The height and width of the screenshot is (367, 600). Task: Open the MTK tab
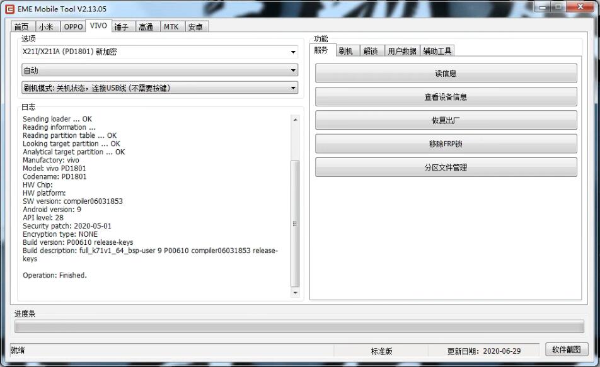click(172, 27)
